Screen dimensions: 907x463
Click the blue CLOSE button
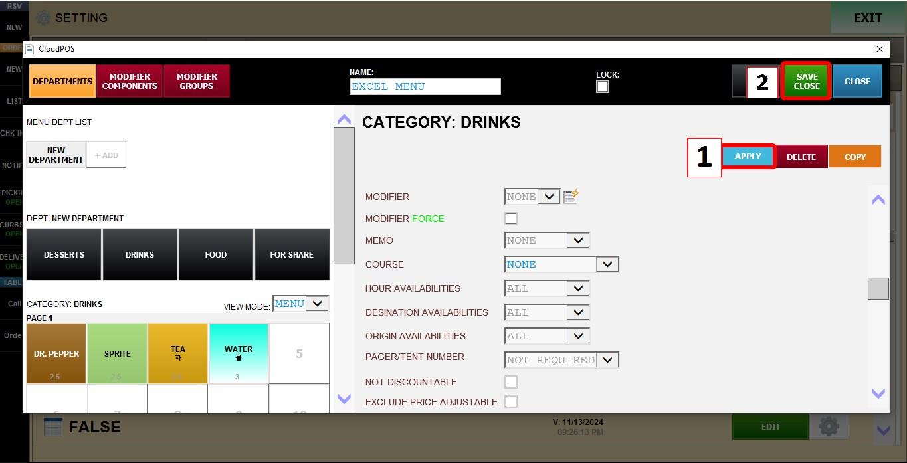click(857, 81)
